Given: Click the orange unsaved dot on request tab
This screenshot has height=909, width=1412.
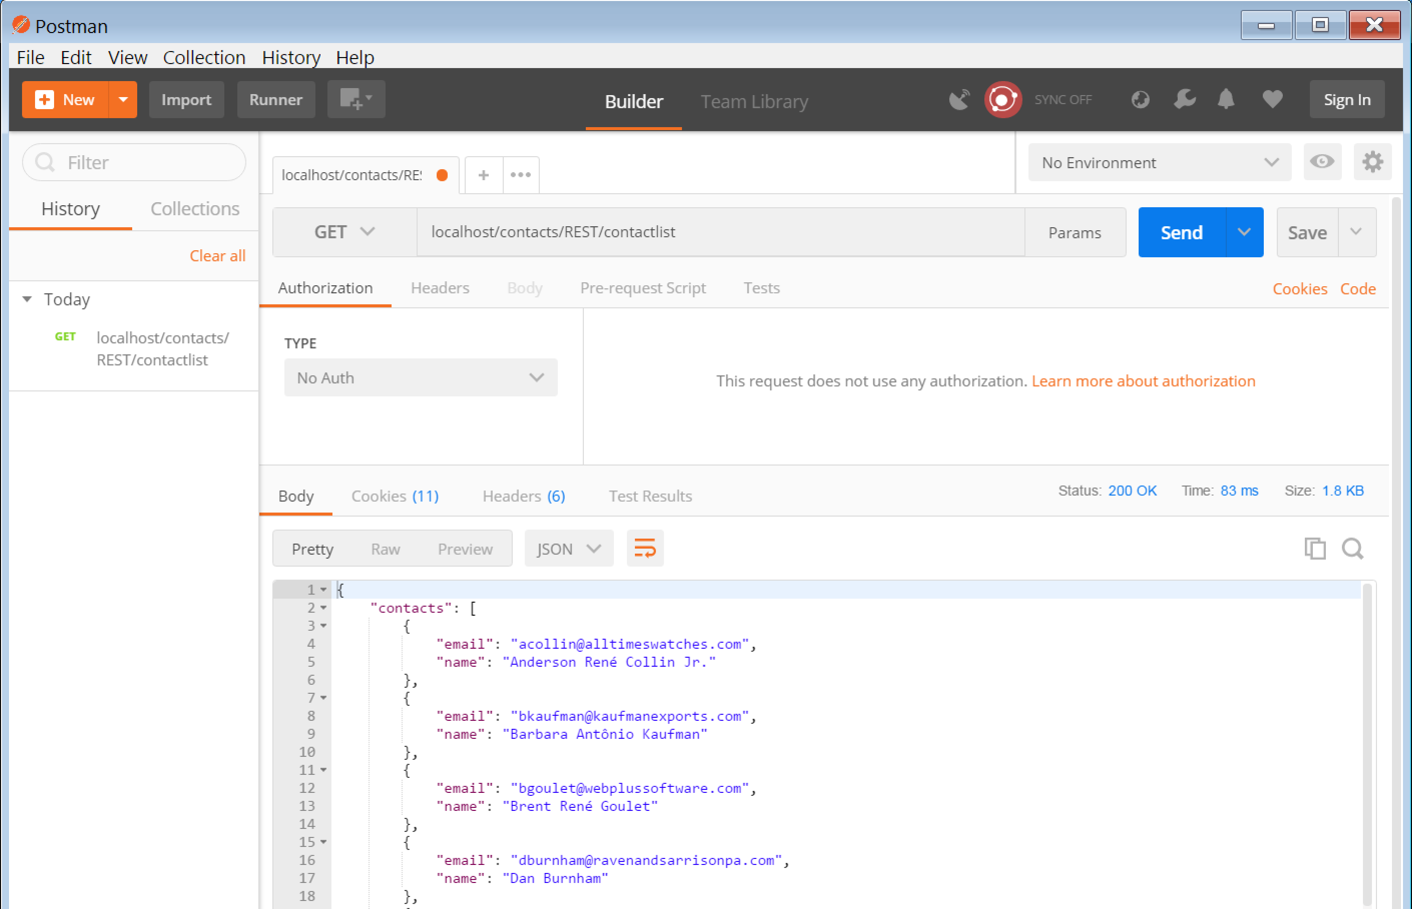Looking at the screenshot, I should coord(442,175).
